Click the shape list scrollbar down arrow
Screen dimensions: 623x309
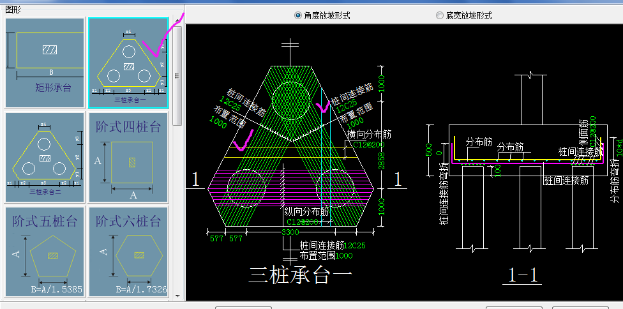(177, 296)
